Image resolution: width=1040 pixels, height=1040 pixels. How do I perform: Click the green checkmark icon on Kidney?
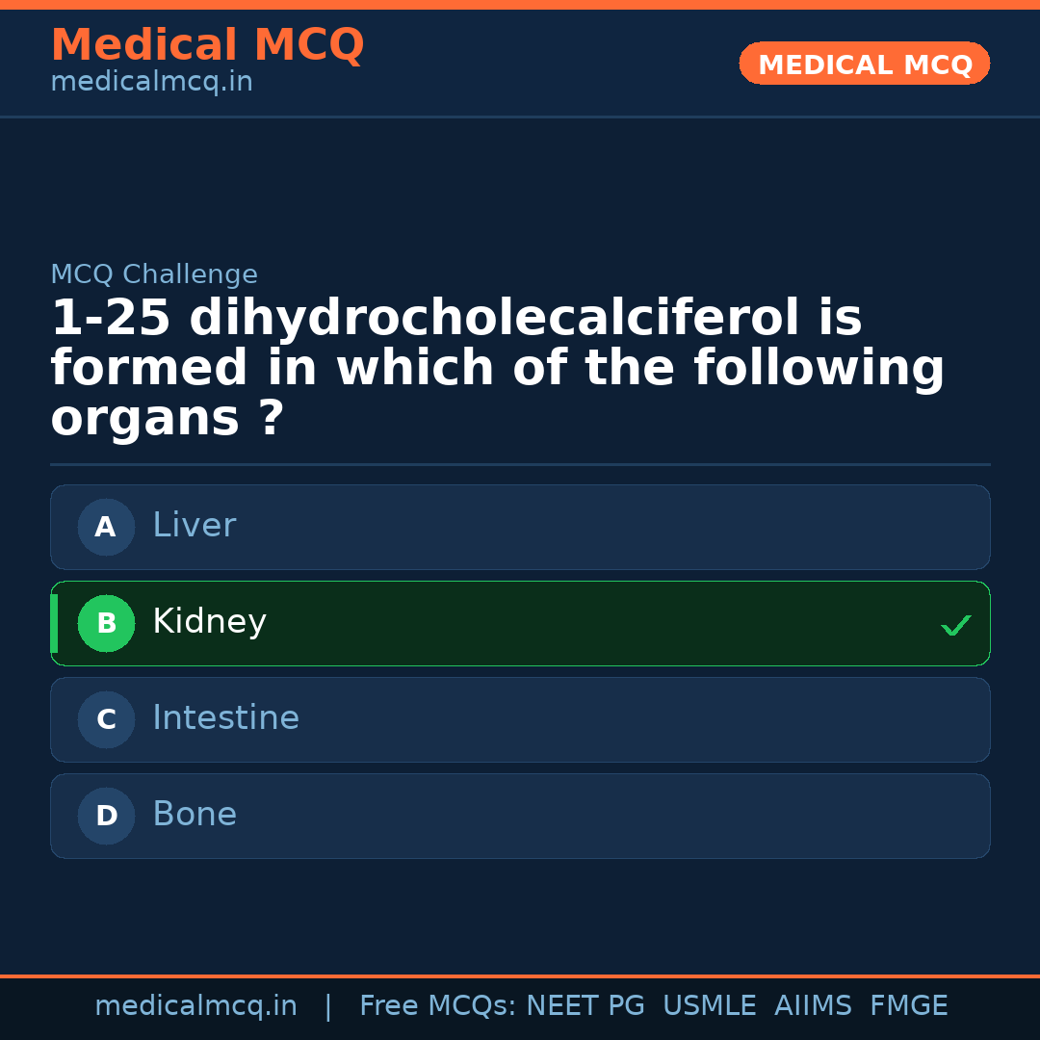(955, 625)
